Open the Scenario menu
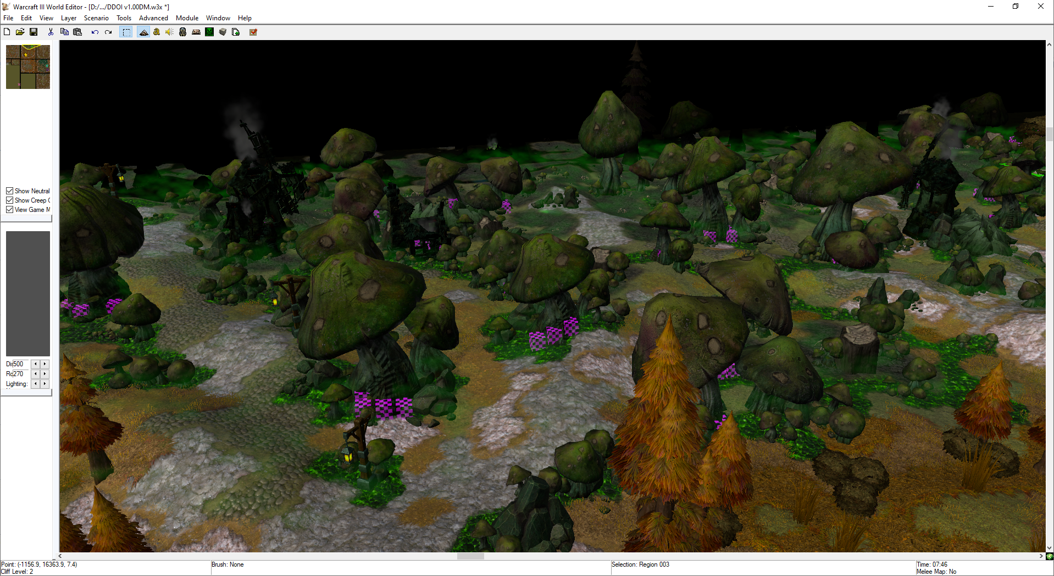The height and width of the screenshot is (576, 1054). coord(96,18)
